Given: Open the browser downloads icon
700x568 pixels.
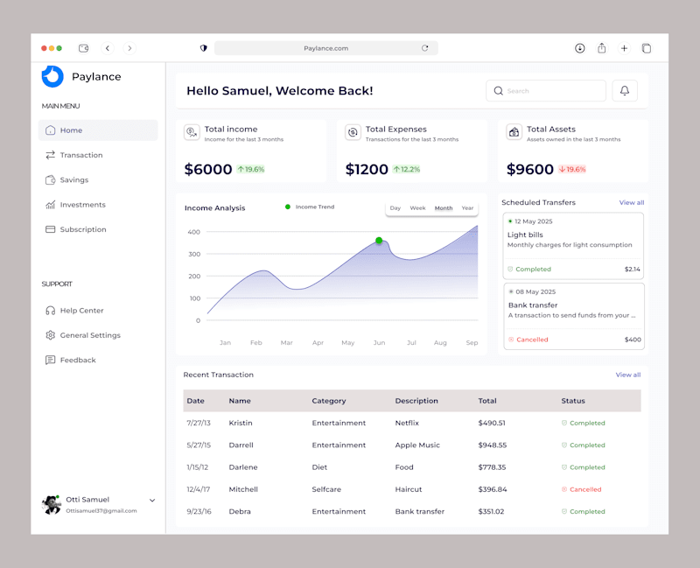Looking at the screenshot, I should coord(579,48).
